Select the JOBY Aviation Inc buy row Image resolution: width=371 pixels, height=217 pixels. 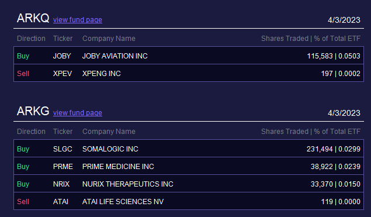[189, 56]
